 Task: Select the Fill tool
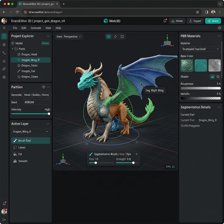31,154
